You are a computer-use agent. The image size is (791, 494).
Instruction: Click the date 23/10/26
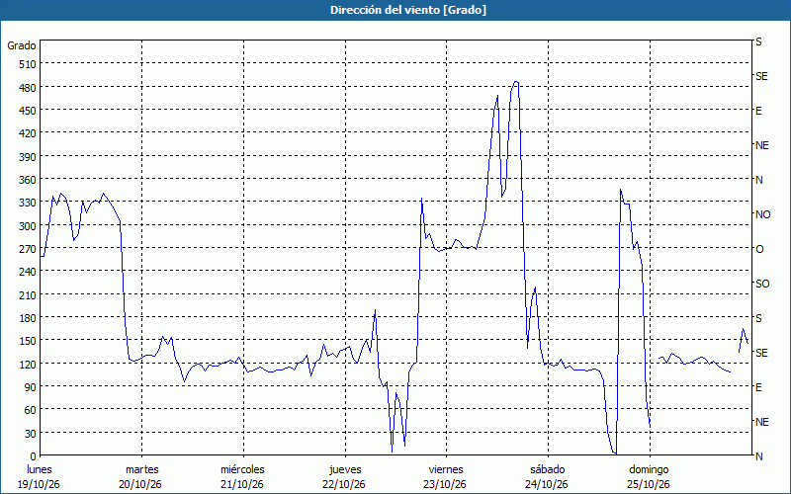tap(446, 485)
